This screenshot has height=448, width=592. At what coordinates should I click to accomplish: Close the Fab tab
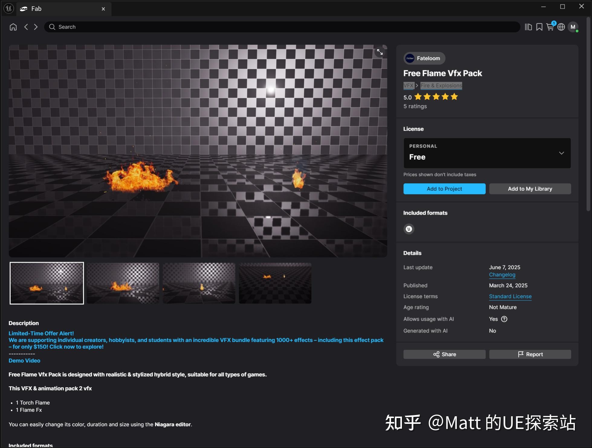103,9
